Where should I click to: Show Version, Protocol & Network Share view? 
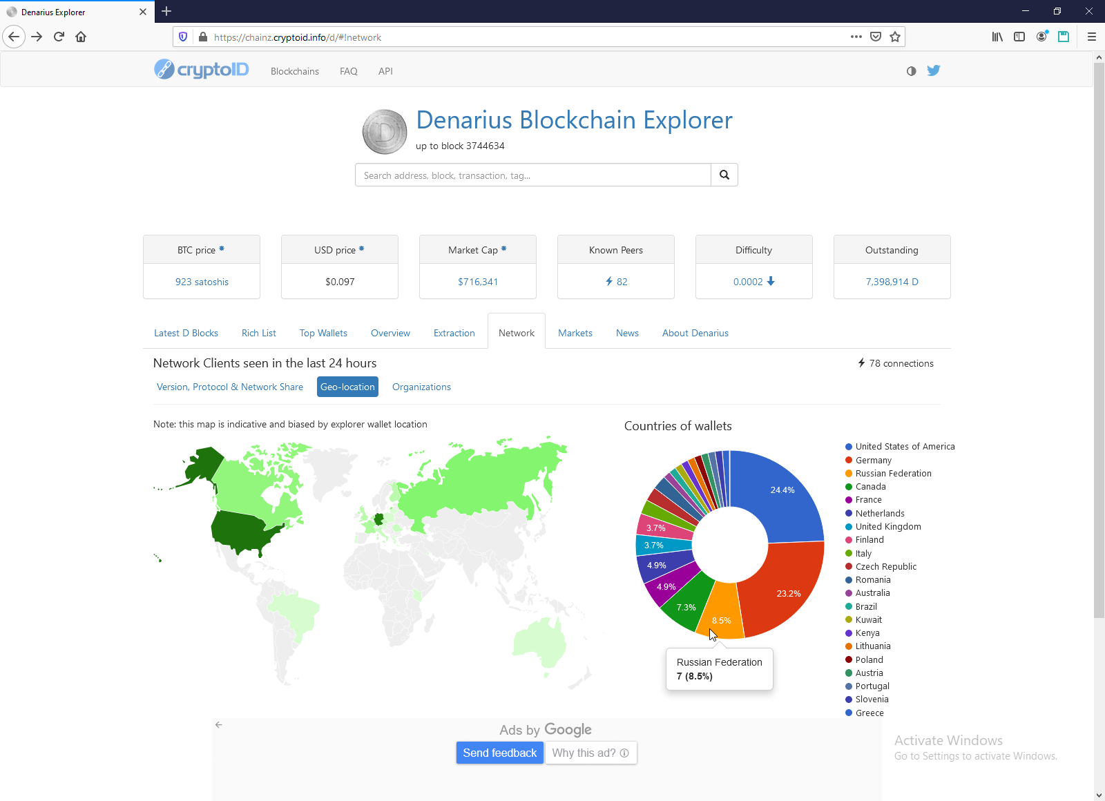[x=230, y=387]
